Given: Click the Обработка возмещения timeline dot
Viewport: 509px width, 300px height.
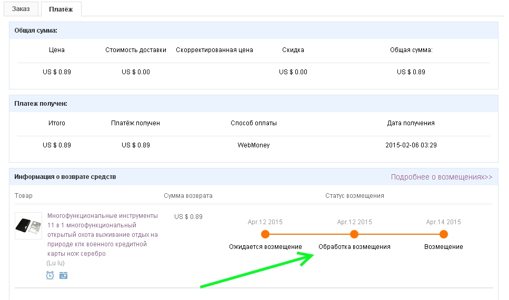Looking at the screenshot, I should coord(354,234).
